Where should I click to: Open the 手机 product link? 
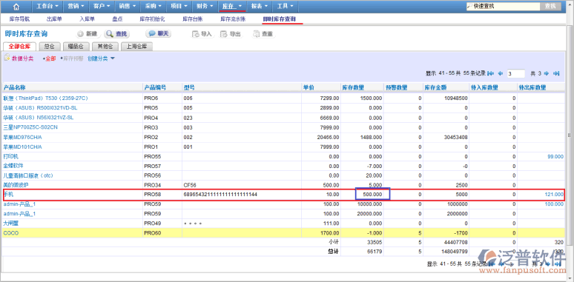[x=8, y=195]
